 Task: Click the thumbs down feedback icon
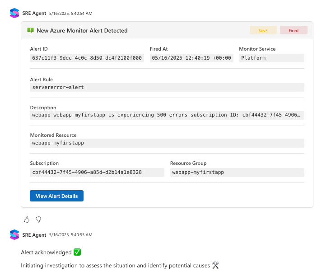point(38,220)
